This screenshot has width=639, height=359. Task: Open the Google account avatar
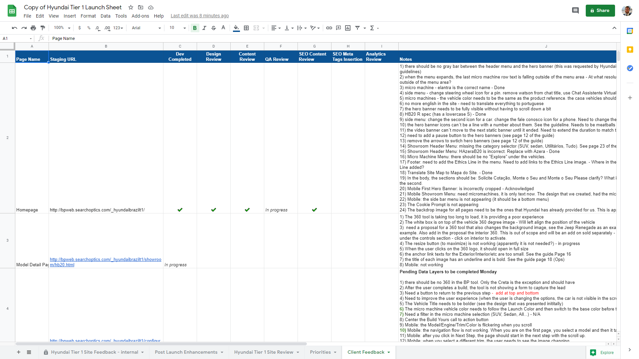click(x=627, y=10)
